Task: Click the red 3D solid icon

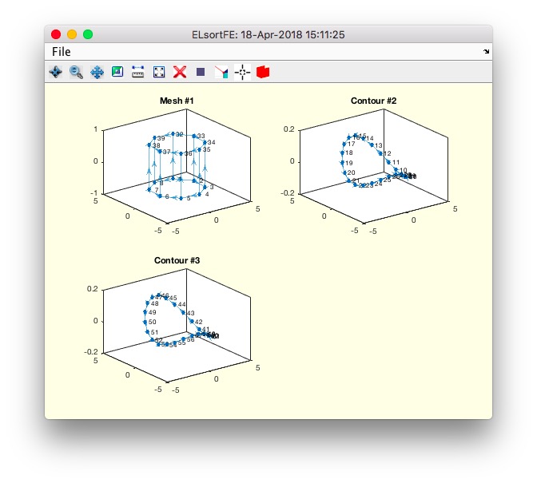Action: (263, 72)
